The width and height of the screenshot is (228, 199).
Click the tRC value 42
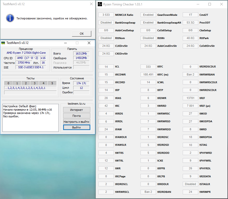[x=106, y=106]
